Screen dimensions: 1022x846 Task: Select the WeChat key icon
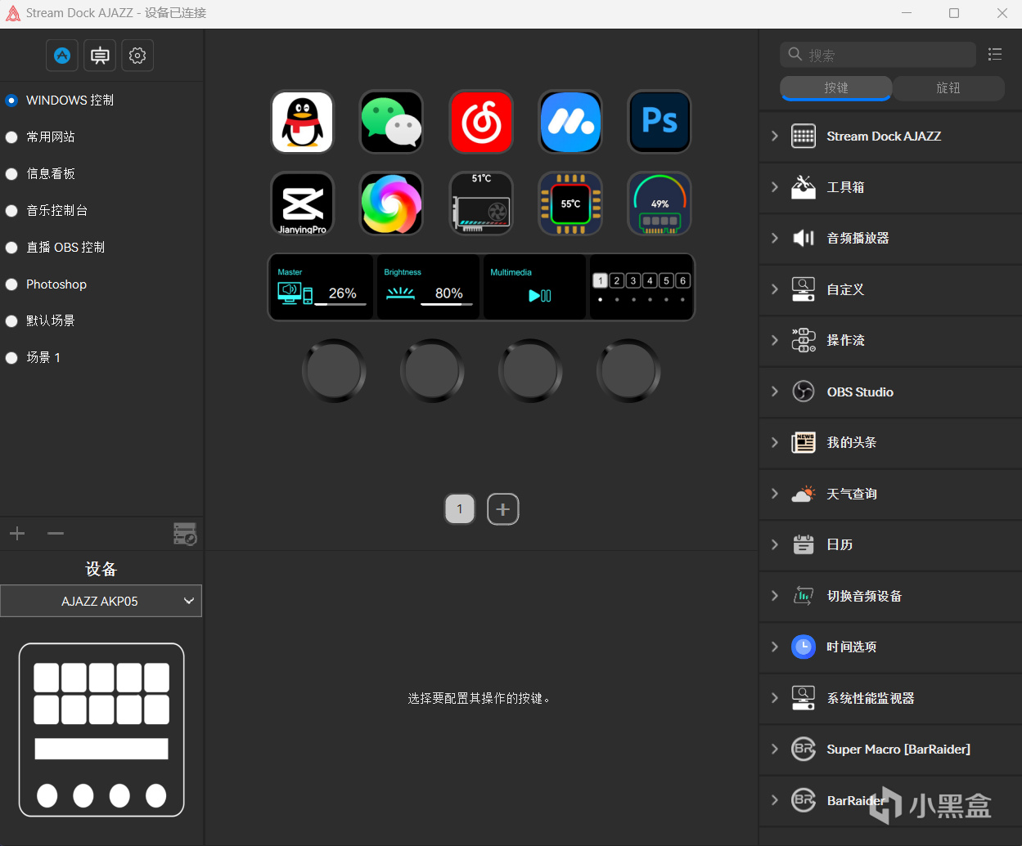coord(392,122)
